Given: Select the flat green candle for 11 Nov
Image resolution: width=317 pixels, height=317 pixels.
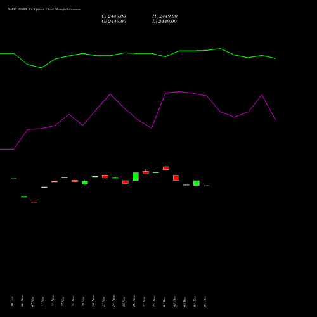Looking at the screenshot, I should pyautogui.click(x=44, y=187).
